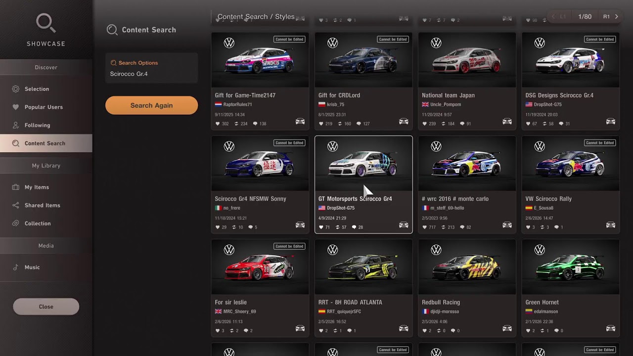Select the Selection menu item
Viewport: 633px width, 356px height.
[46, 89]
